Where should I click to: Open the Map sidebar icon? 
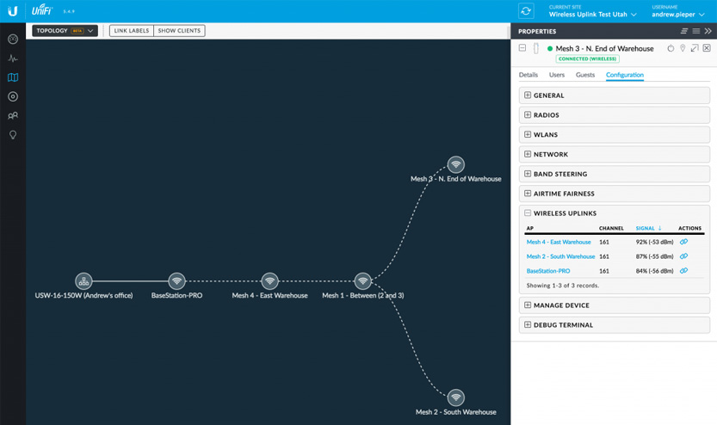click(13, 77)
